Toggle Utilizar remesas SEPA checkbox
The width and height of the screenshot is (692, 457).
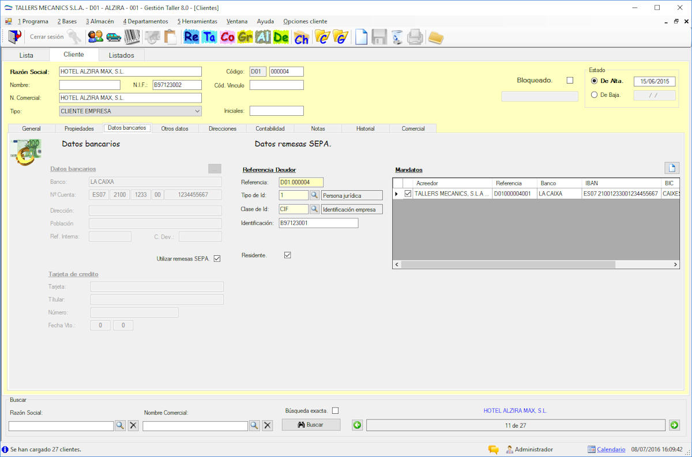coord(217,259)
